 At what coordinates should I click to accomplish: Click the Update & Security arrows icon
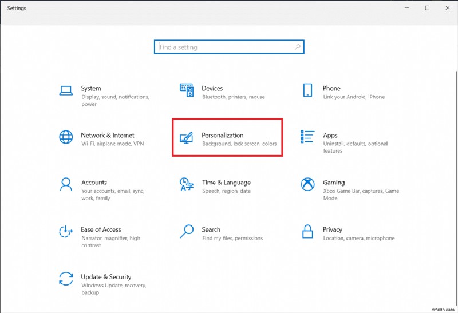point(66,279)
